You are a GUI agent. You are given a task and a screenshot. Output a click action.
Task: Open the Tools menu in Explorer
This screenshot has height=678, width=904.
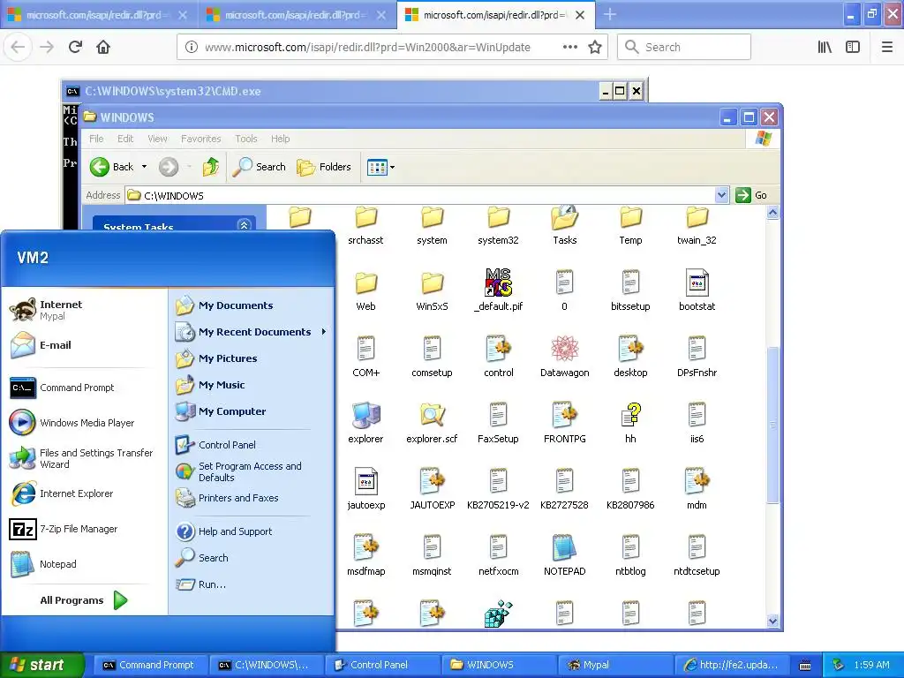[x=246, y=139]
